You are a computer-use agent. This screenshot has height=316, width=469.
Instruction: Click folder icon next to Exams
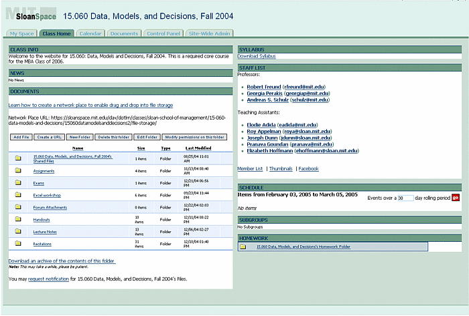point(18,183)
